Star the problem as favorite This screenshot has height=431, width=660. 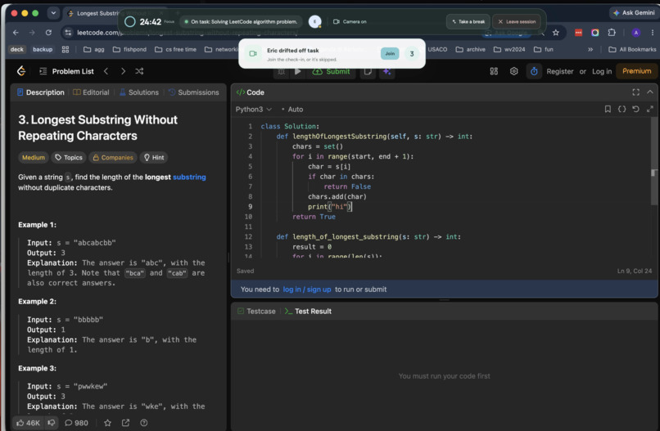tap(108, 423)
